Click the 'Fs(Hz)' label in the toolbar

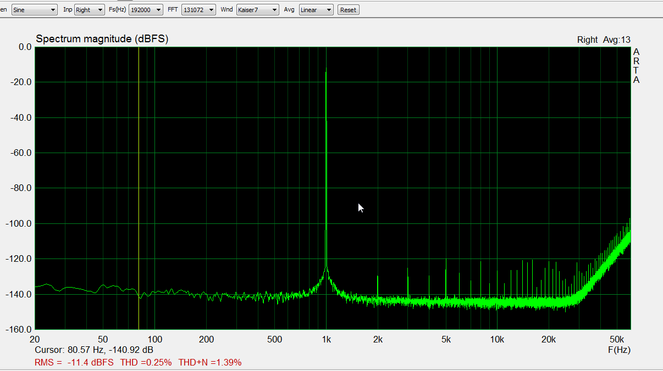point(118,10)
